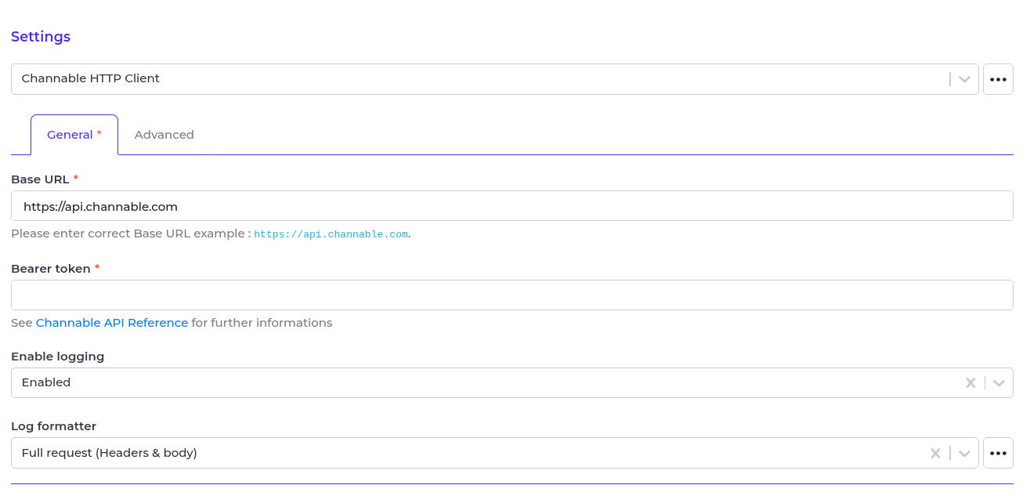Click the example https://api.channable.com code text
Image resolution: width=1030 pixels, height=496 pixels.
coord(331,234)
